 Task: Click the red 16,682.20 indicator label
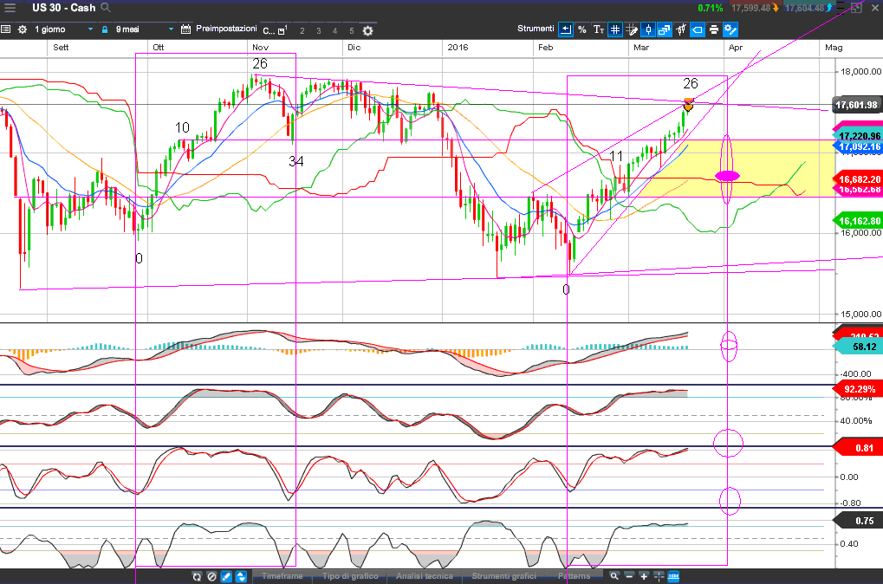858,179
